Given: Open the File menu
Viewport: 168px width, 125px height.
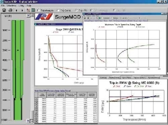Looking at the screenshot, I should pos(3,6).
